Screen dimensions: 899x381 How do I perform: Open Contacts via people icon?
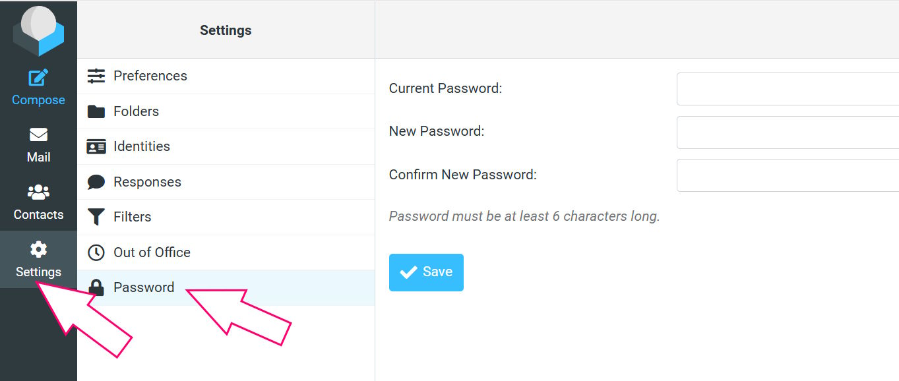pos(38,192)
